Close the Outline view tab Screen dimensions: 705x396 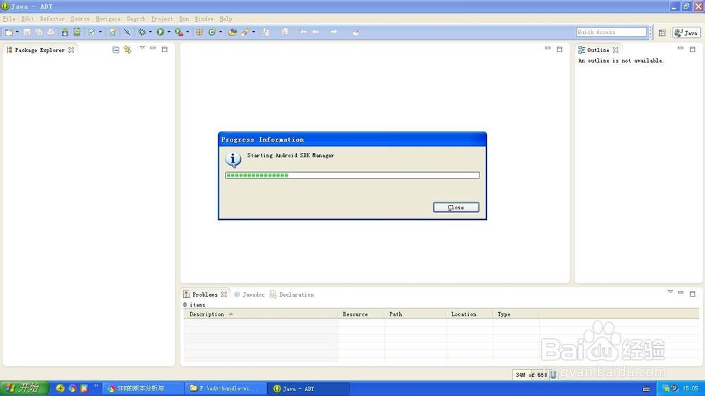[x=615, y=50]
